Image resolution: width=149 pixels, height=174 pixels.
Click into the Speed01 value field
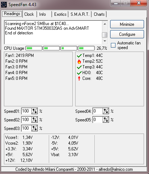[26, 111]
